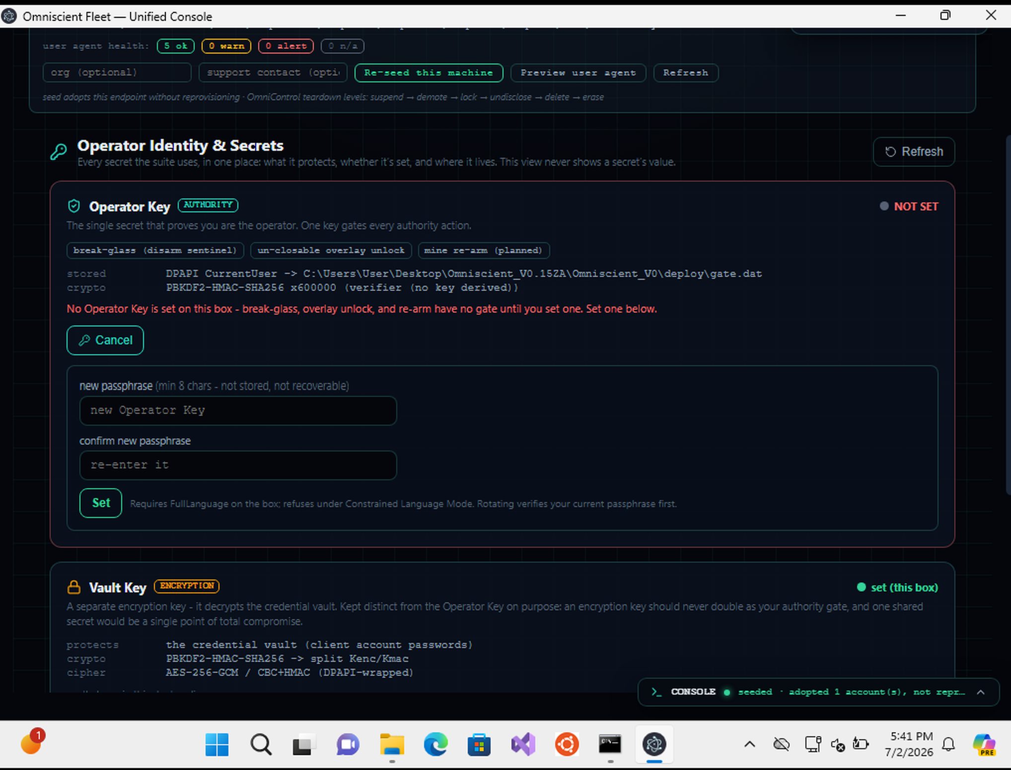
Task: Click the PBKDF2-HMAC-SHA256 x600000 crypto value
Action: [342, 288]
